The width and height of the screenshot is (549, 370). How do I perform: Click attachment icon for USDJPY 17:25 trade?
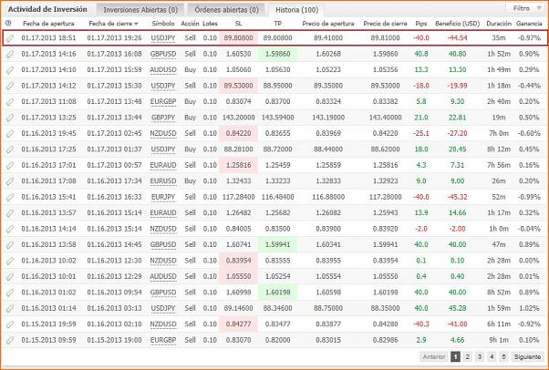11,149
